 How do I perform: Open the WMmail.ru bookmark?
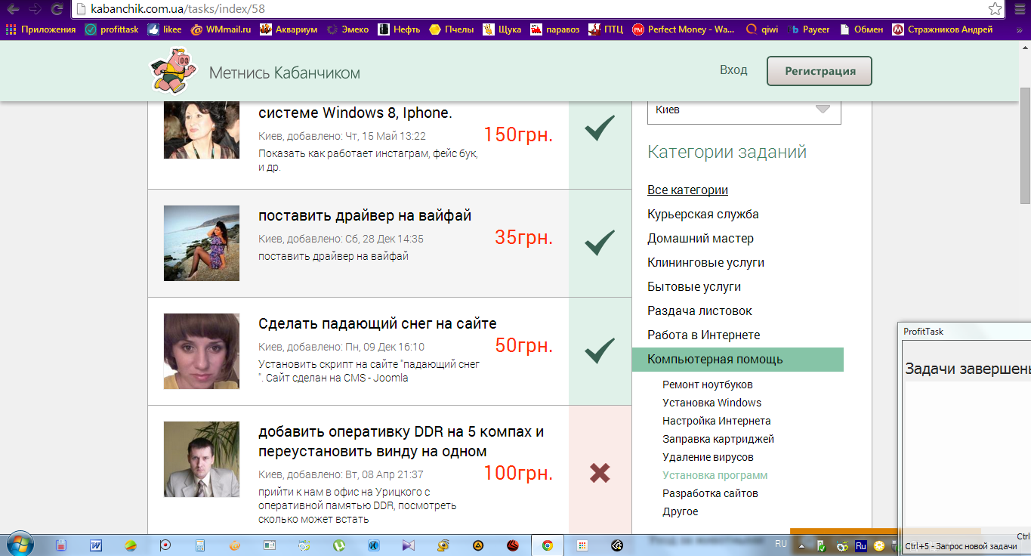pyautogui.click(x=221, y=29)
